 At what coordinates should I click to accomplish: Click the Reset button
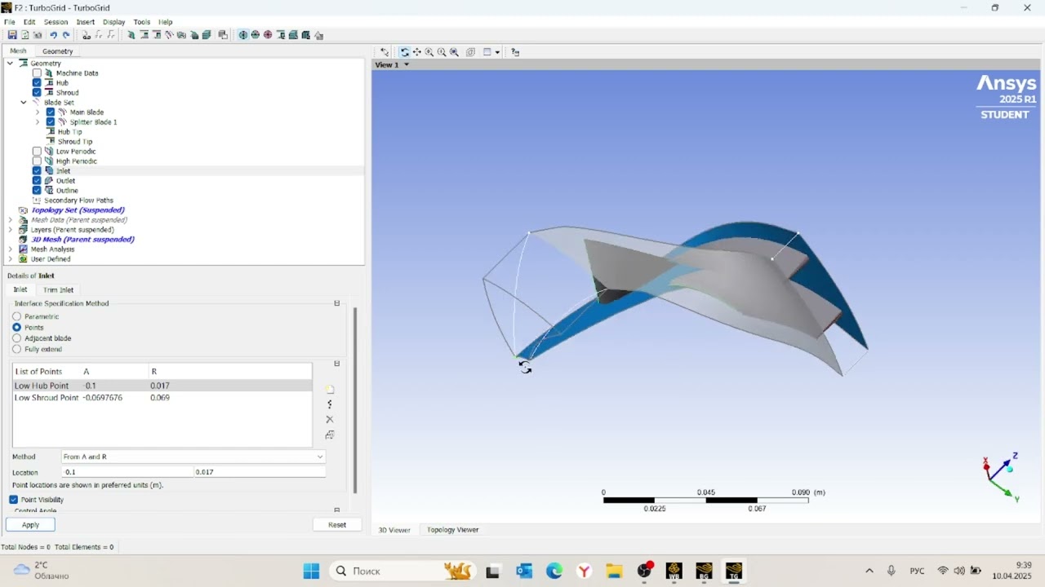[337, 525]
